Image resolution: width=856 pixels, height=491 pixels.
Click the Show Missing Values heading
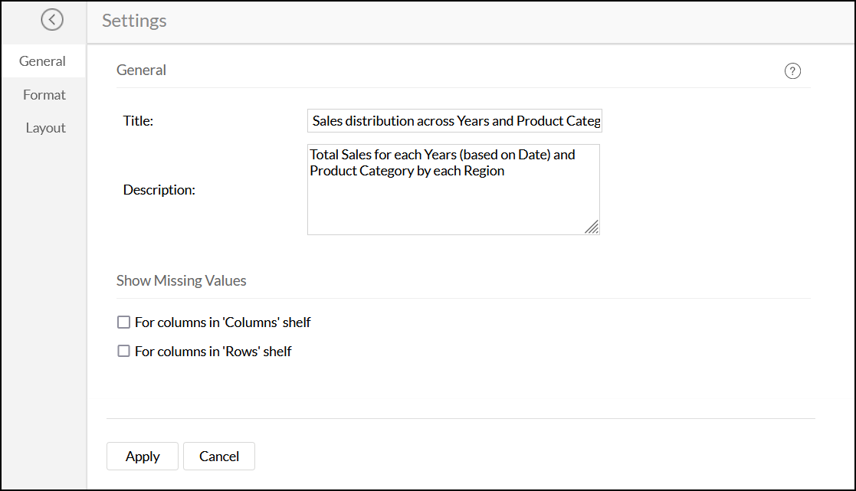182,280
